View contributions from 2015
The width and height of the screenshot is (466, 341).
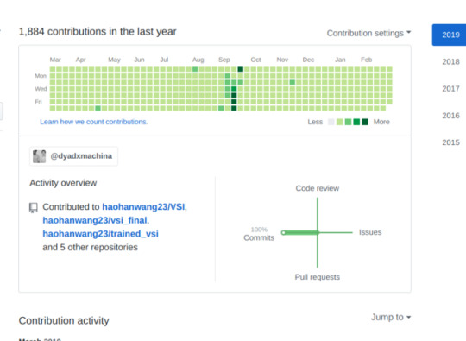pyautogui.click(x=450, y=142)
